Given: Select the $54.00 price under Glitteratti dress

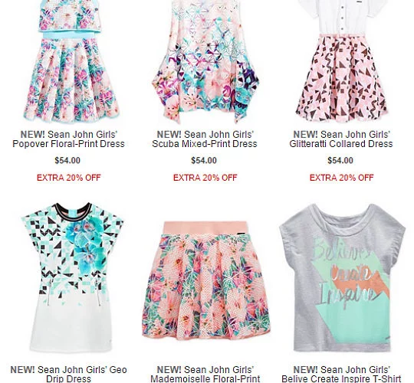Looking at the screenshot, I should (340, 160).
